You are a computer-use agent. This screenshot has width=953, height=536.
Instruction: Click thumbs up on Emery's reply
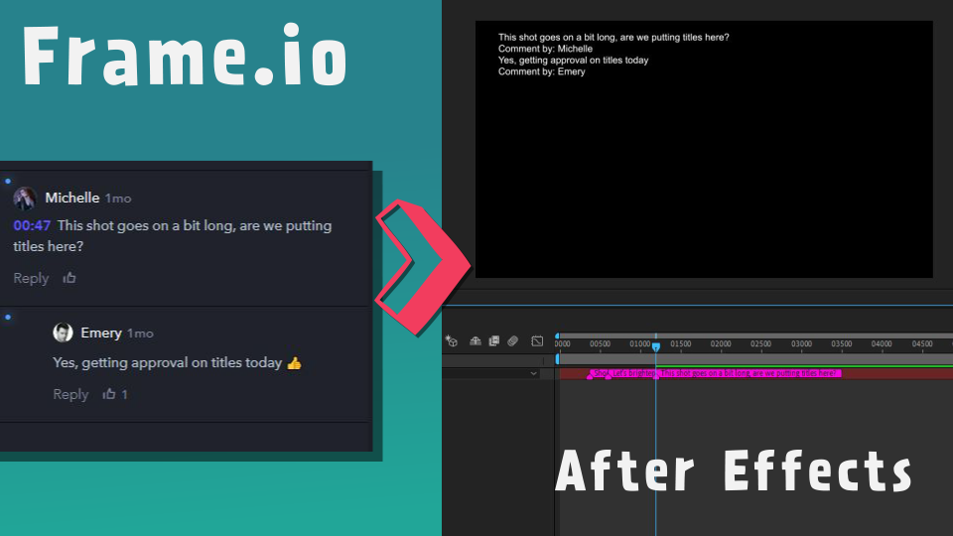point(109,394)
